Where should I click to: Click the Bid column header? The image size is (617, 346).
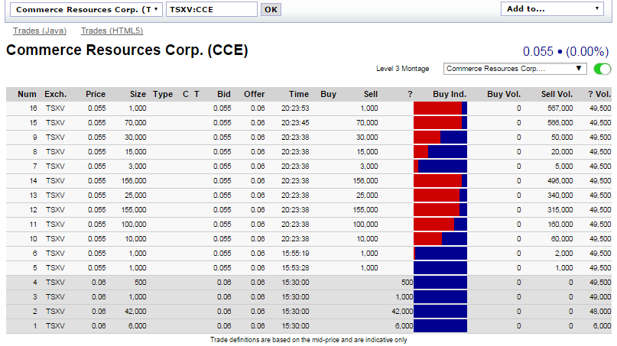point(224,95)
